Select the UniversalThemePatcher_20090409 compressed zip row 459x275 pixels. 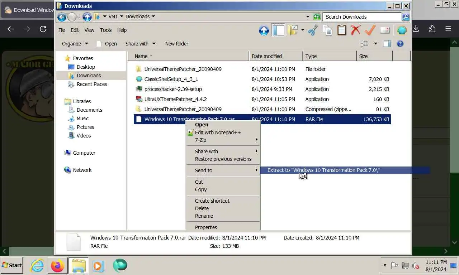(262, 109)
